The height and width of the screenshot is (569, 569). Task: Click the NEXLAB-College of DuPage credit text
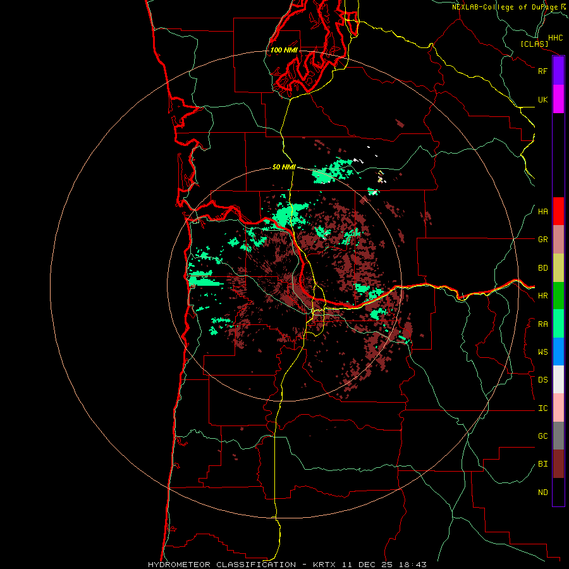[505, 7]
